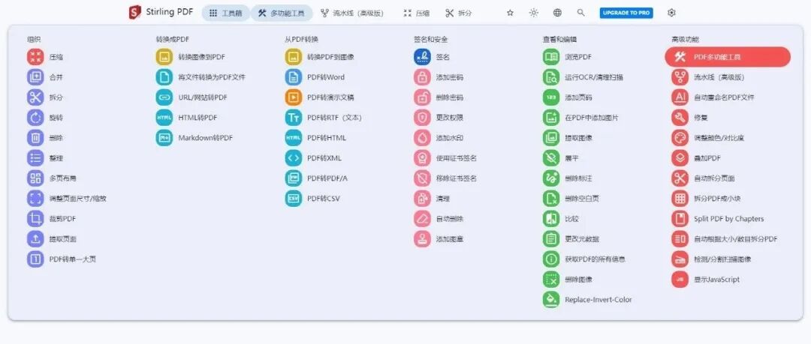Open the 合并 merge tool
This screenshot has height=344, width=811.
click(x=46, y=77)
